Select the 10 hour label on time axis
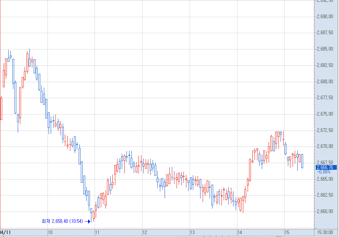 (50, 232)
